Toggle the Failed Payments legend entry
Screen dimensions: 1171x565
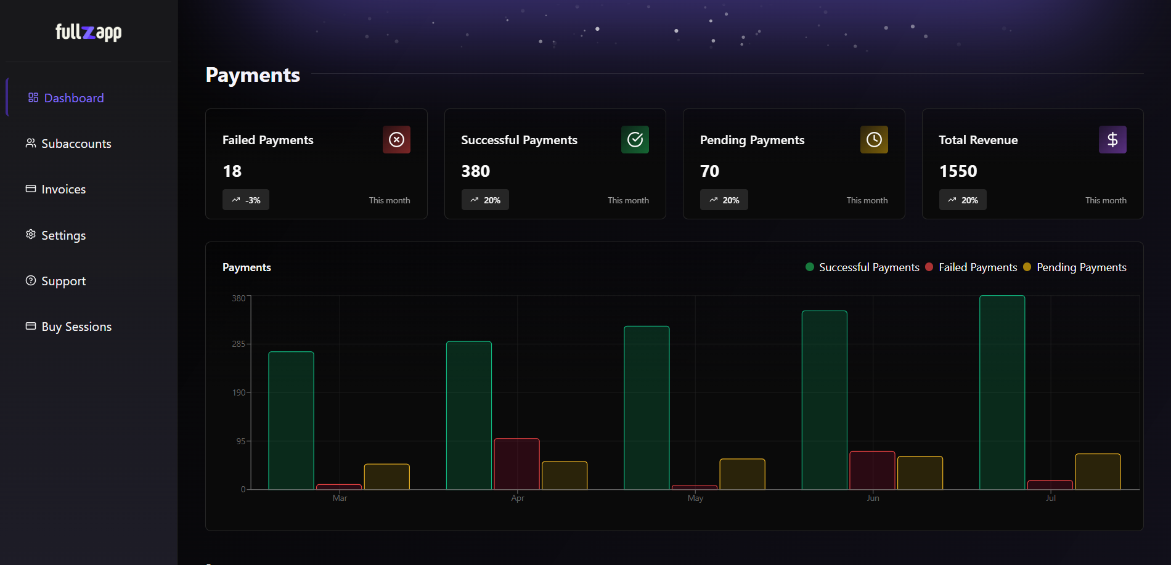pos(977,267)
